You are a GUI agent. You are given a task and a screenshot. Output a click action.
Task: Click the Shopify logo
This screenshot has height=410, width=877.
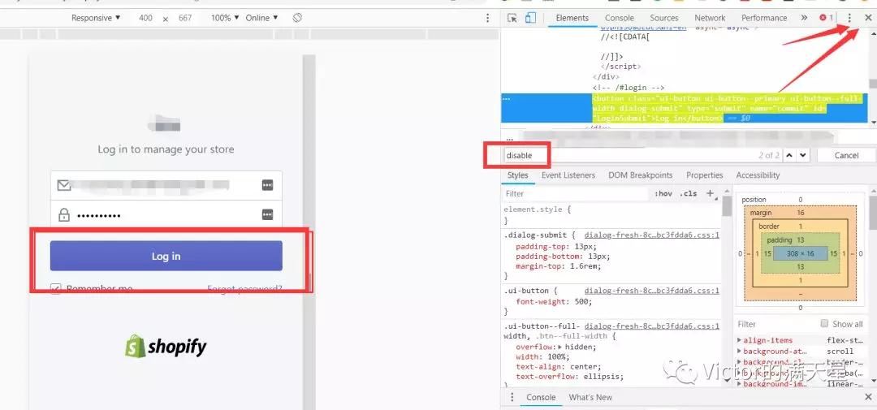(166, 346)
